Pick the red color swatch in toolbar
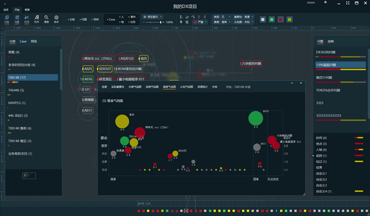This screenshot has width=370, height=216. tap(280, 20)
